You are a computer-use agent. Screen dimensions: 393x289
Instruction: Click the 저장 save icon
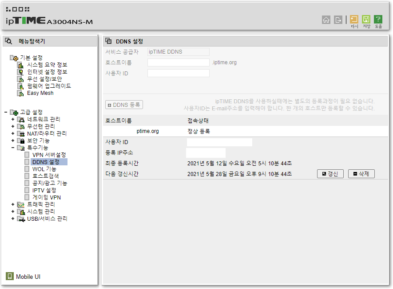(366, 19)
